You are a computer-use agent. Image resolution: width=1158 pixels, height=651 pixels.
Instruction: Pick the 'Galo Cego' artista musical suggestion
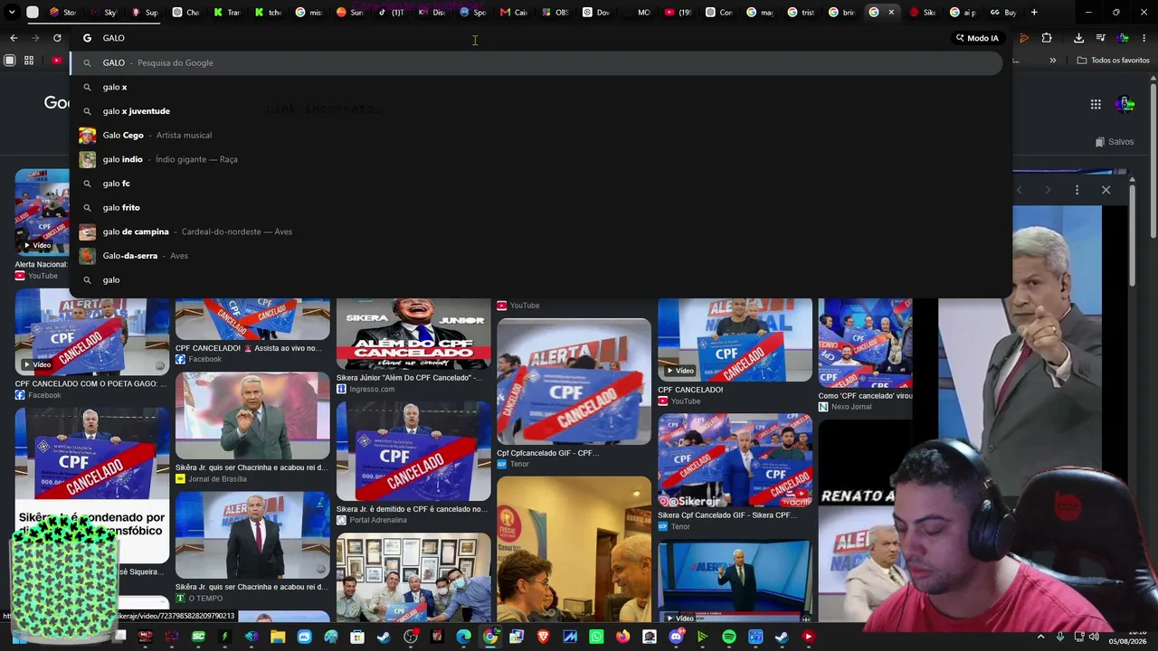click(x=537, y=135)
